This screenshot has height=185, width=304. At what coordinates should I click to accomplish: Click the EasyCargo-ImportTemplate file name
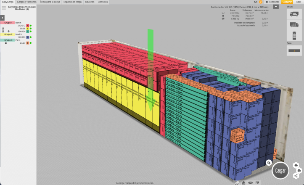22,8
